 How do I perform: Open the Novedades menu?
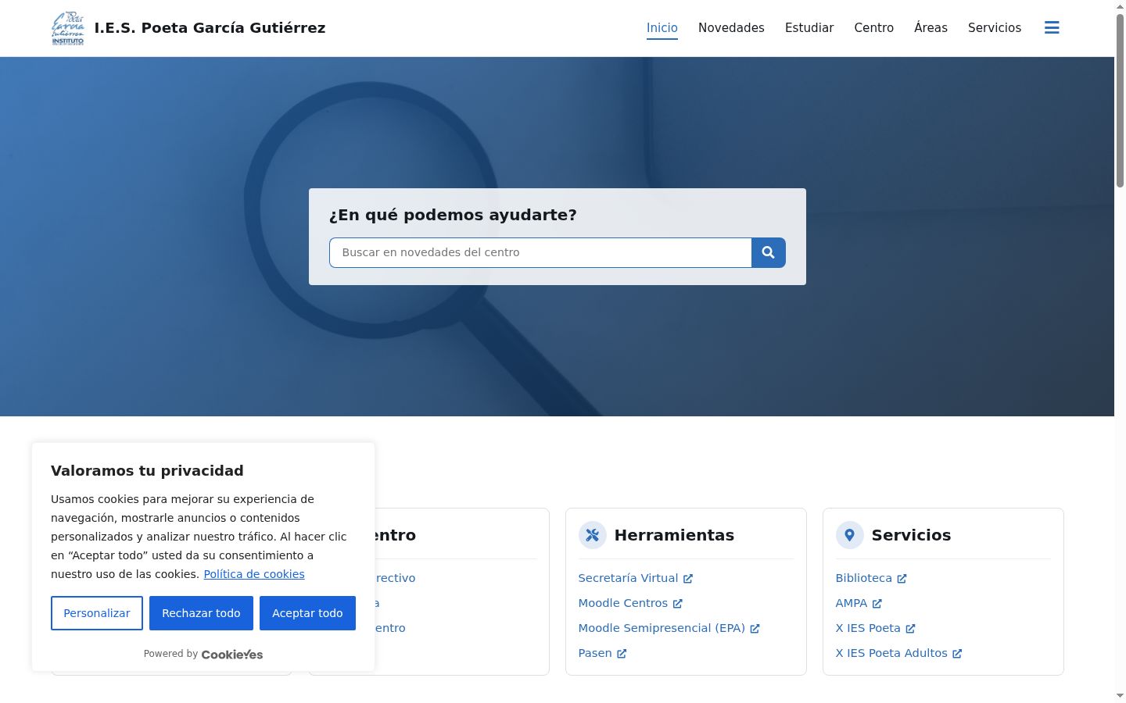[x=731, y=28]
